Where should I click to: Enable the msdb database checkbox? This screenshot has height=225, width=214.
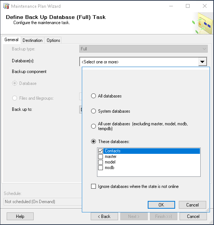(100, 168)
